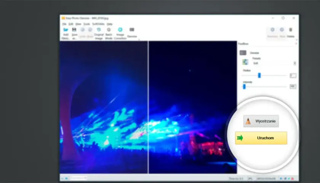Click the Intensity value input box
Image resolution: width=320 pixels, height=183 pixels.
point(293,87)
